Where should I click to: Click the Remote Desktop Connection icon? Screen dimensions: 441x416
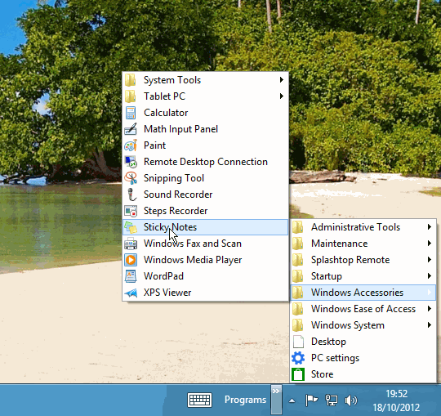[x=131, y=162]
